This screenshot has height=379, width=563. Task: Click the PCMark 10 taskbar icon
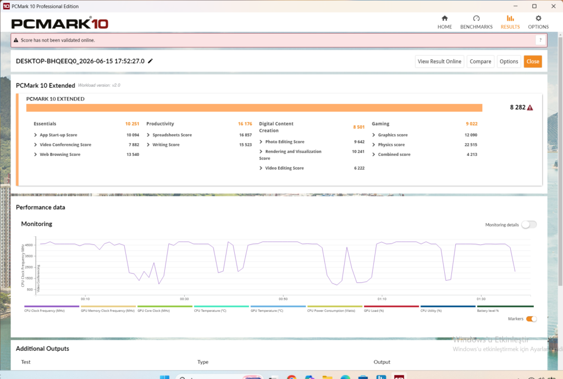coord(399,377)
